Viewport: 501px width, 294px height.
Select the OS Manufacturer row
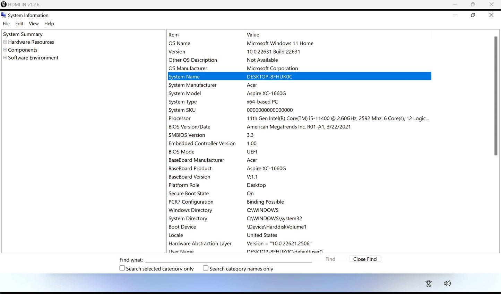click(x=300, y=68)
